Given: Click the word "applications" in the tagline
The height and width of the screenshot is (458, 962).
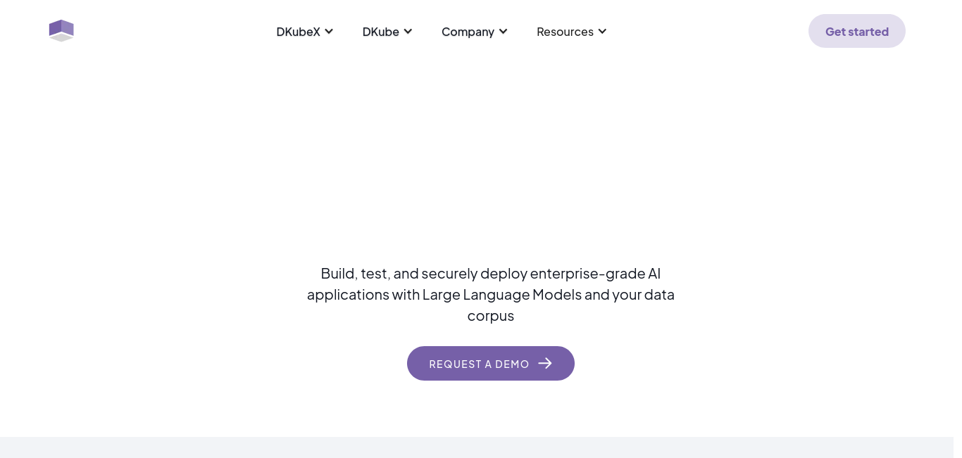Looking at the screenshot, I should click(348, 294).
